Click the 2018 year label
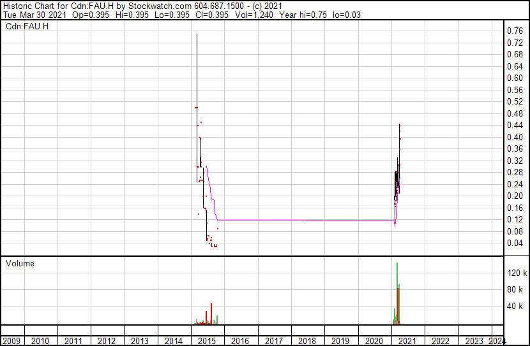Screen dimensions: 530x346 307,341
